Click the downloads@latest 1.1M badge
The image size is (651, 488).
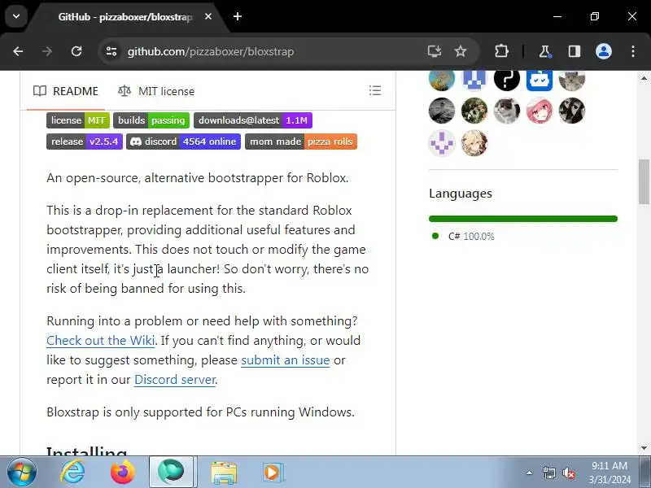coord(253,120)
